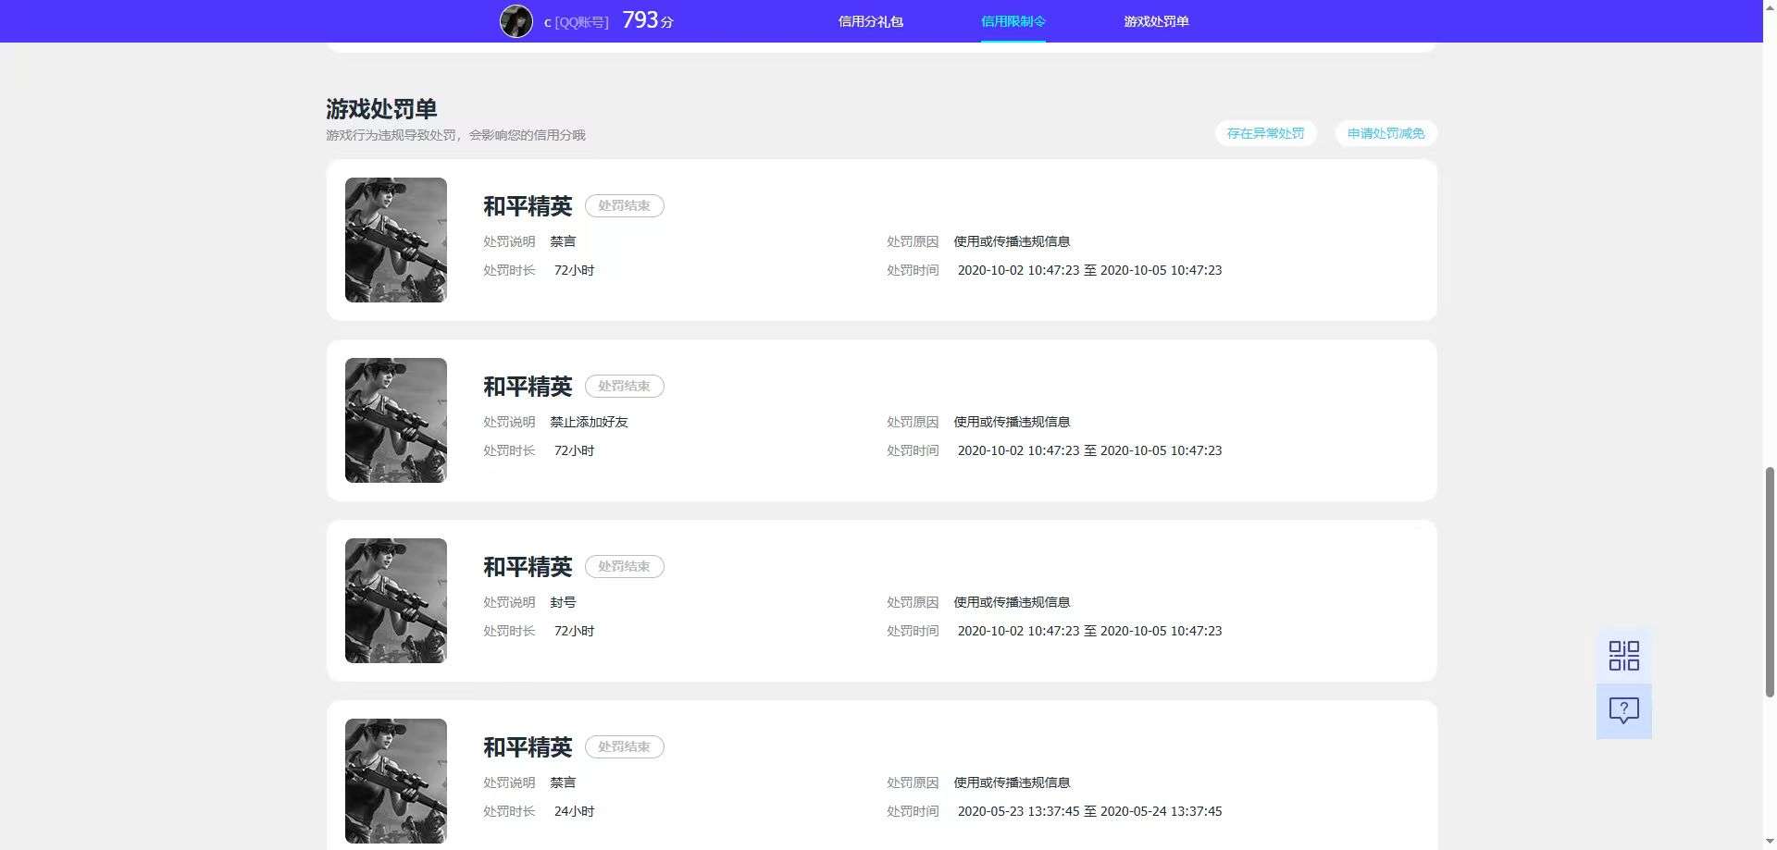Image resolution: width=1777 pixels, height=850 pixels.
Task: Click the 和平精英 title on the 禁止添加好友 card
Action: (528, 386)
